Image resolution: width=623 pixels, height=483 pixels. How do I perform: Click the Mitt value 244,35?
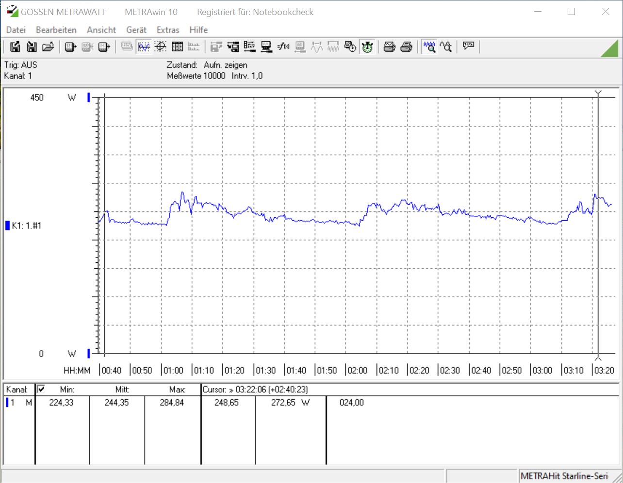[x=116, y=402]
